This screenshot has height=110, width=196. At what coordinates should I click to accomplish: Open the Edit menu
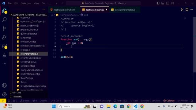pos(16,3)
